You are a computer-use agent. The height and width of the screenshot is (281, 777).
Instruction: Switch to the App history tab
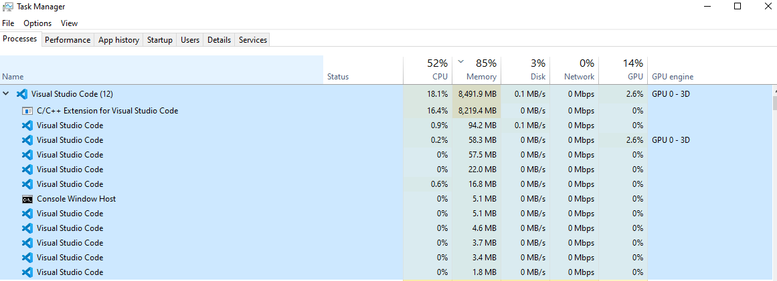[119, 40]
